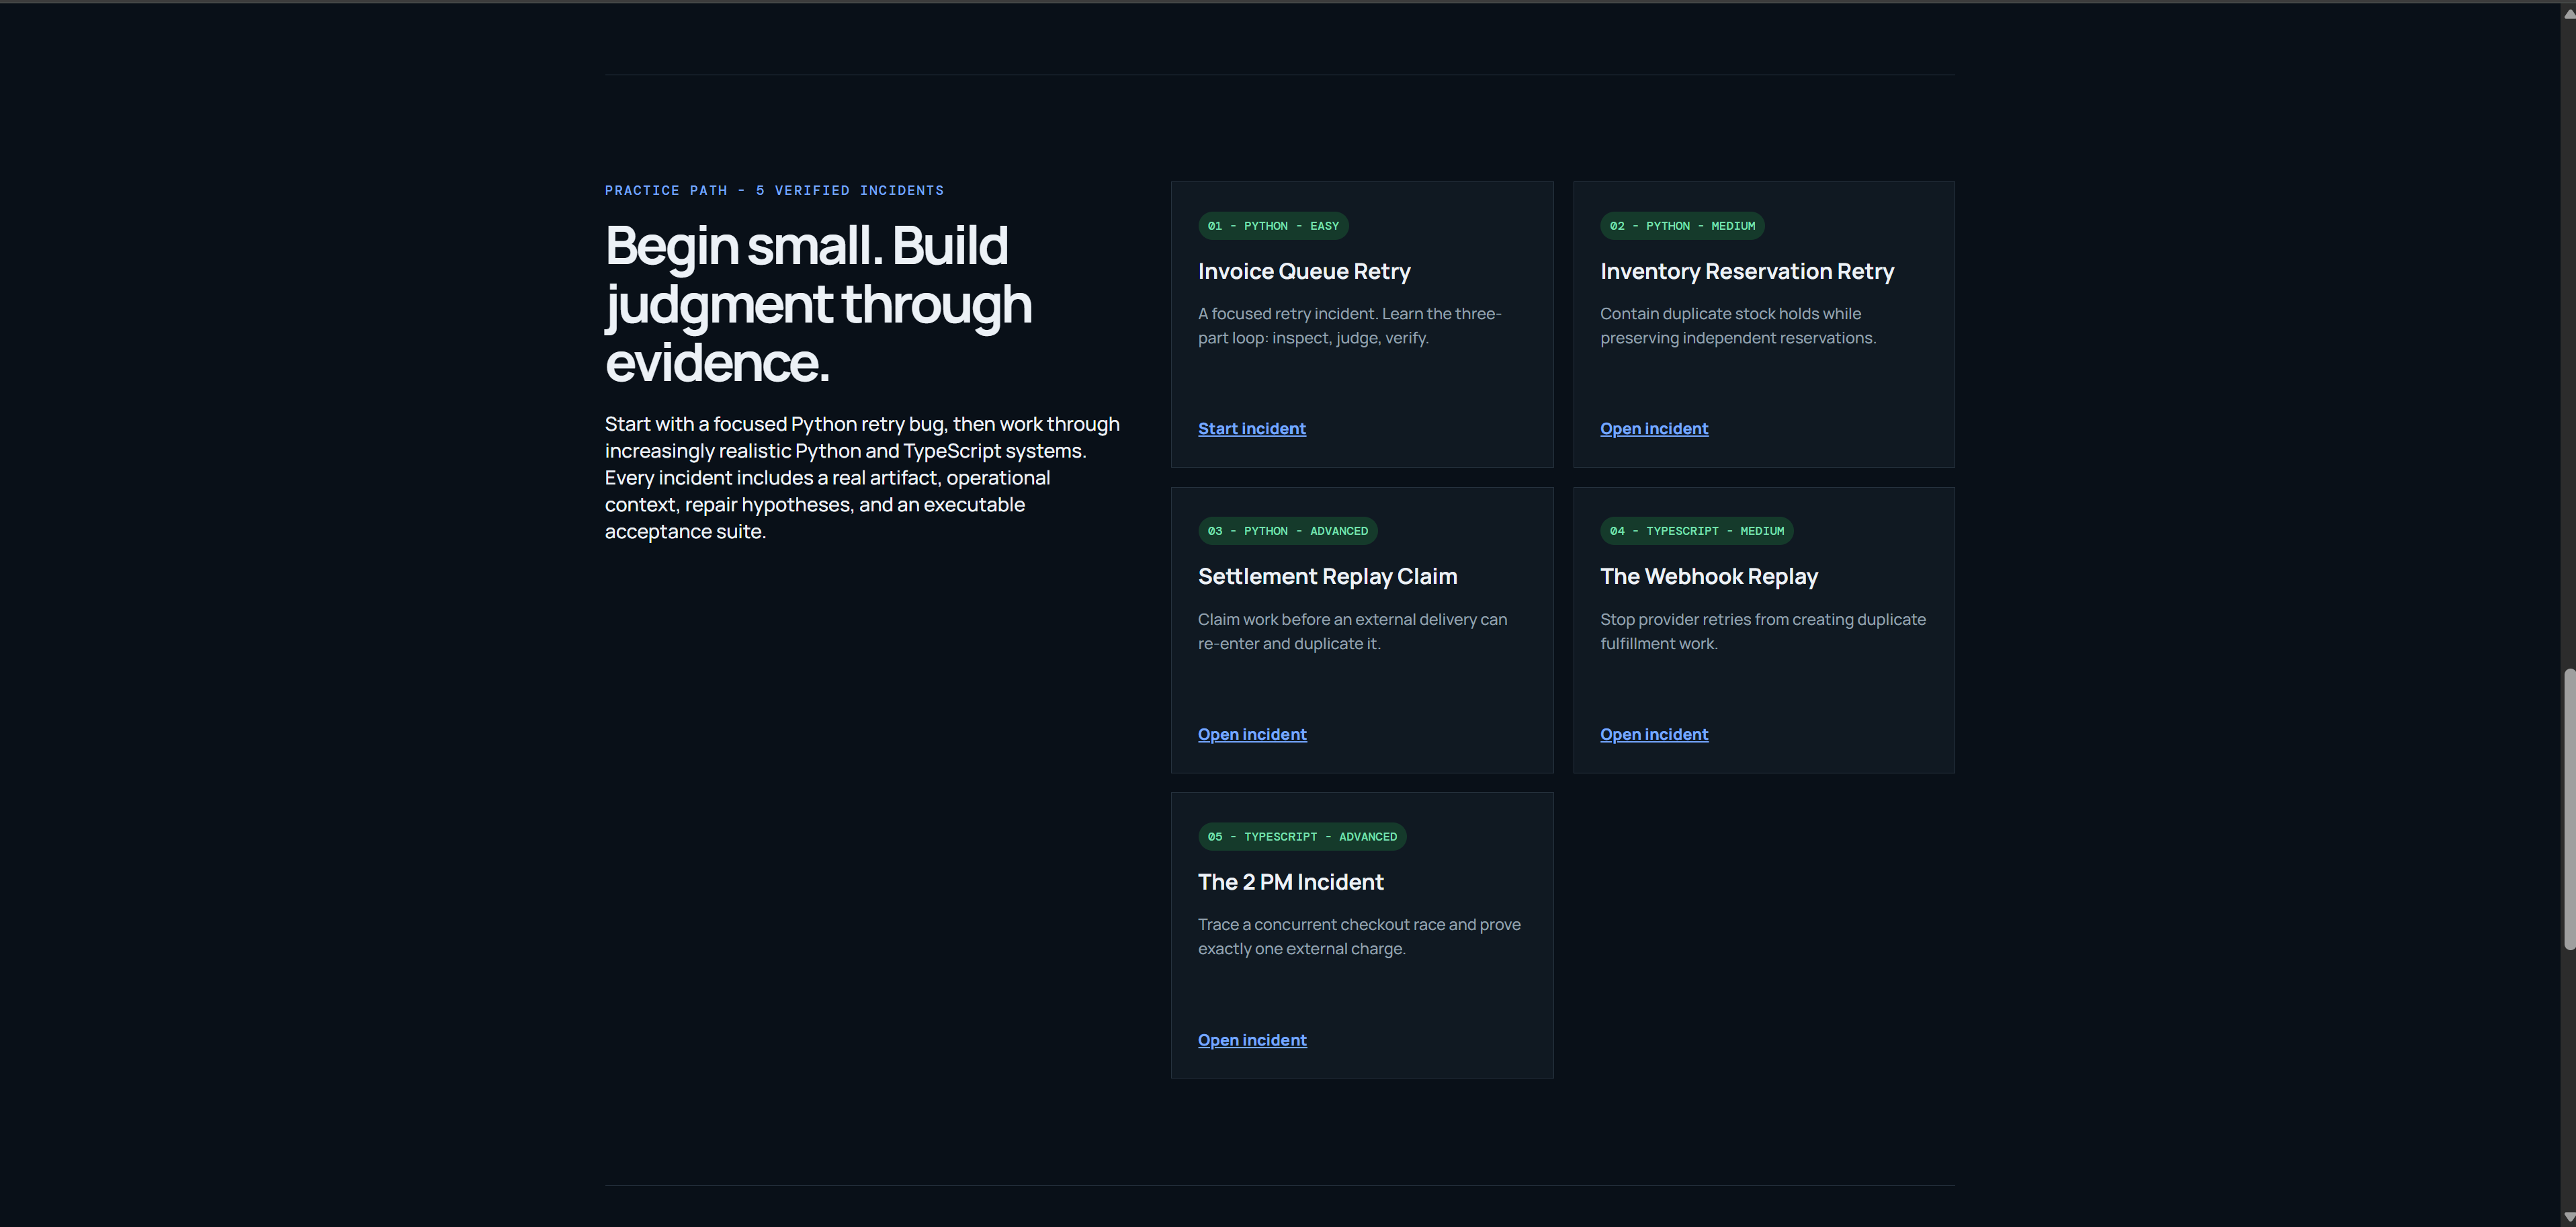Click the description 'Trace a concurrent checkout race'
Image resolution: width=2576 pixels, height=1227 pixels.
coord(1359,937)
